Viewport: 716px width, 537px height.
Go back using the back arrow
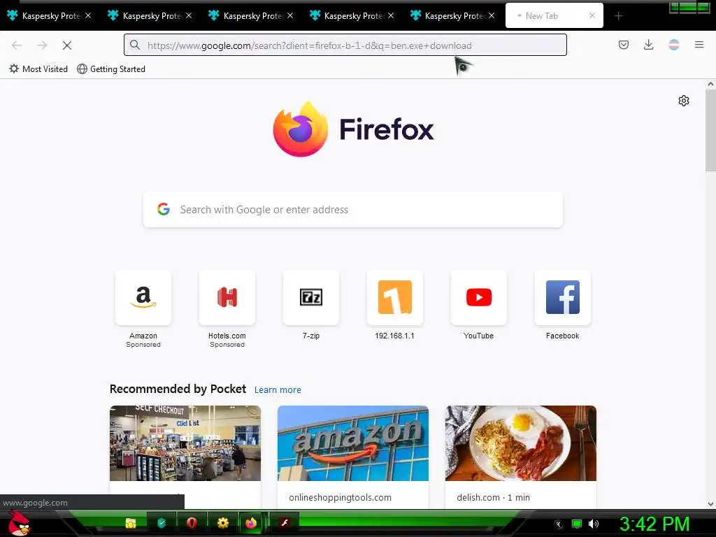(17, 45)
